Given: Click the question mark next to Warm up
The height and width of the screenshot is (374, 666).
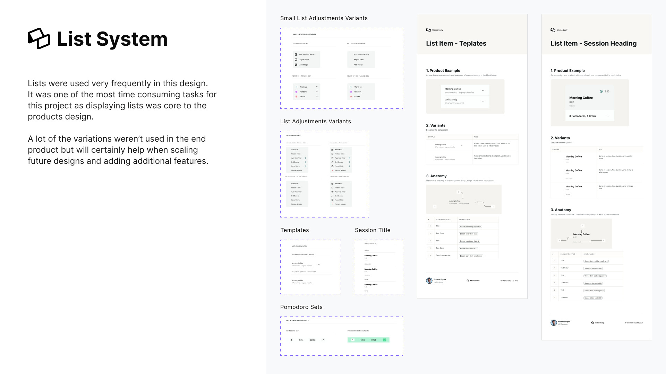Looking at the screenshot, I should pos(317,87).
